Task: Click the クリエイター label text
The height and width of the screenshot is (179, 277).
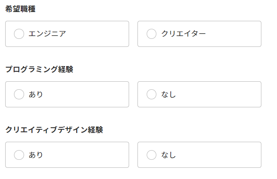Action: click(184, 34)
